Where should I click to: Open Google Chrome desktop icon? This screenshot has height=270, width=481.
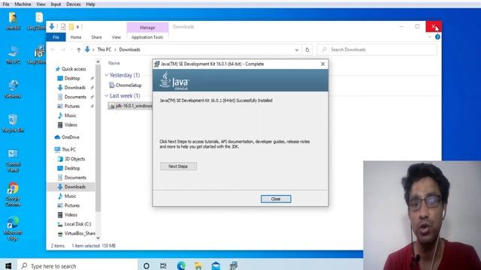13,194
